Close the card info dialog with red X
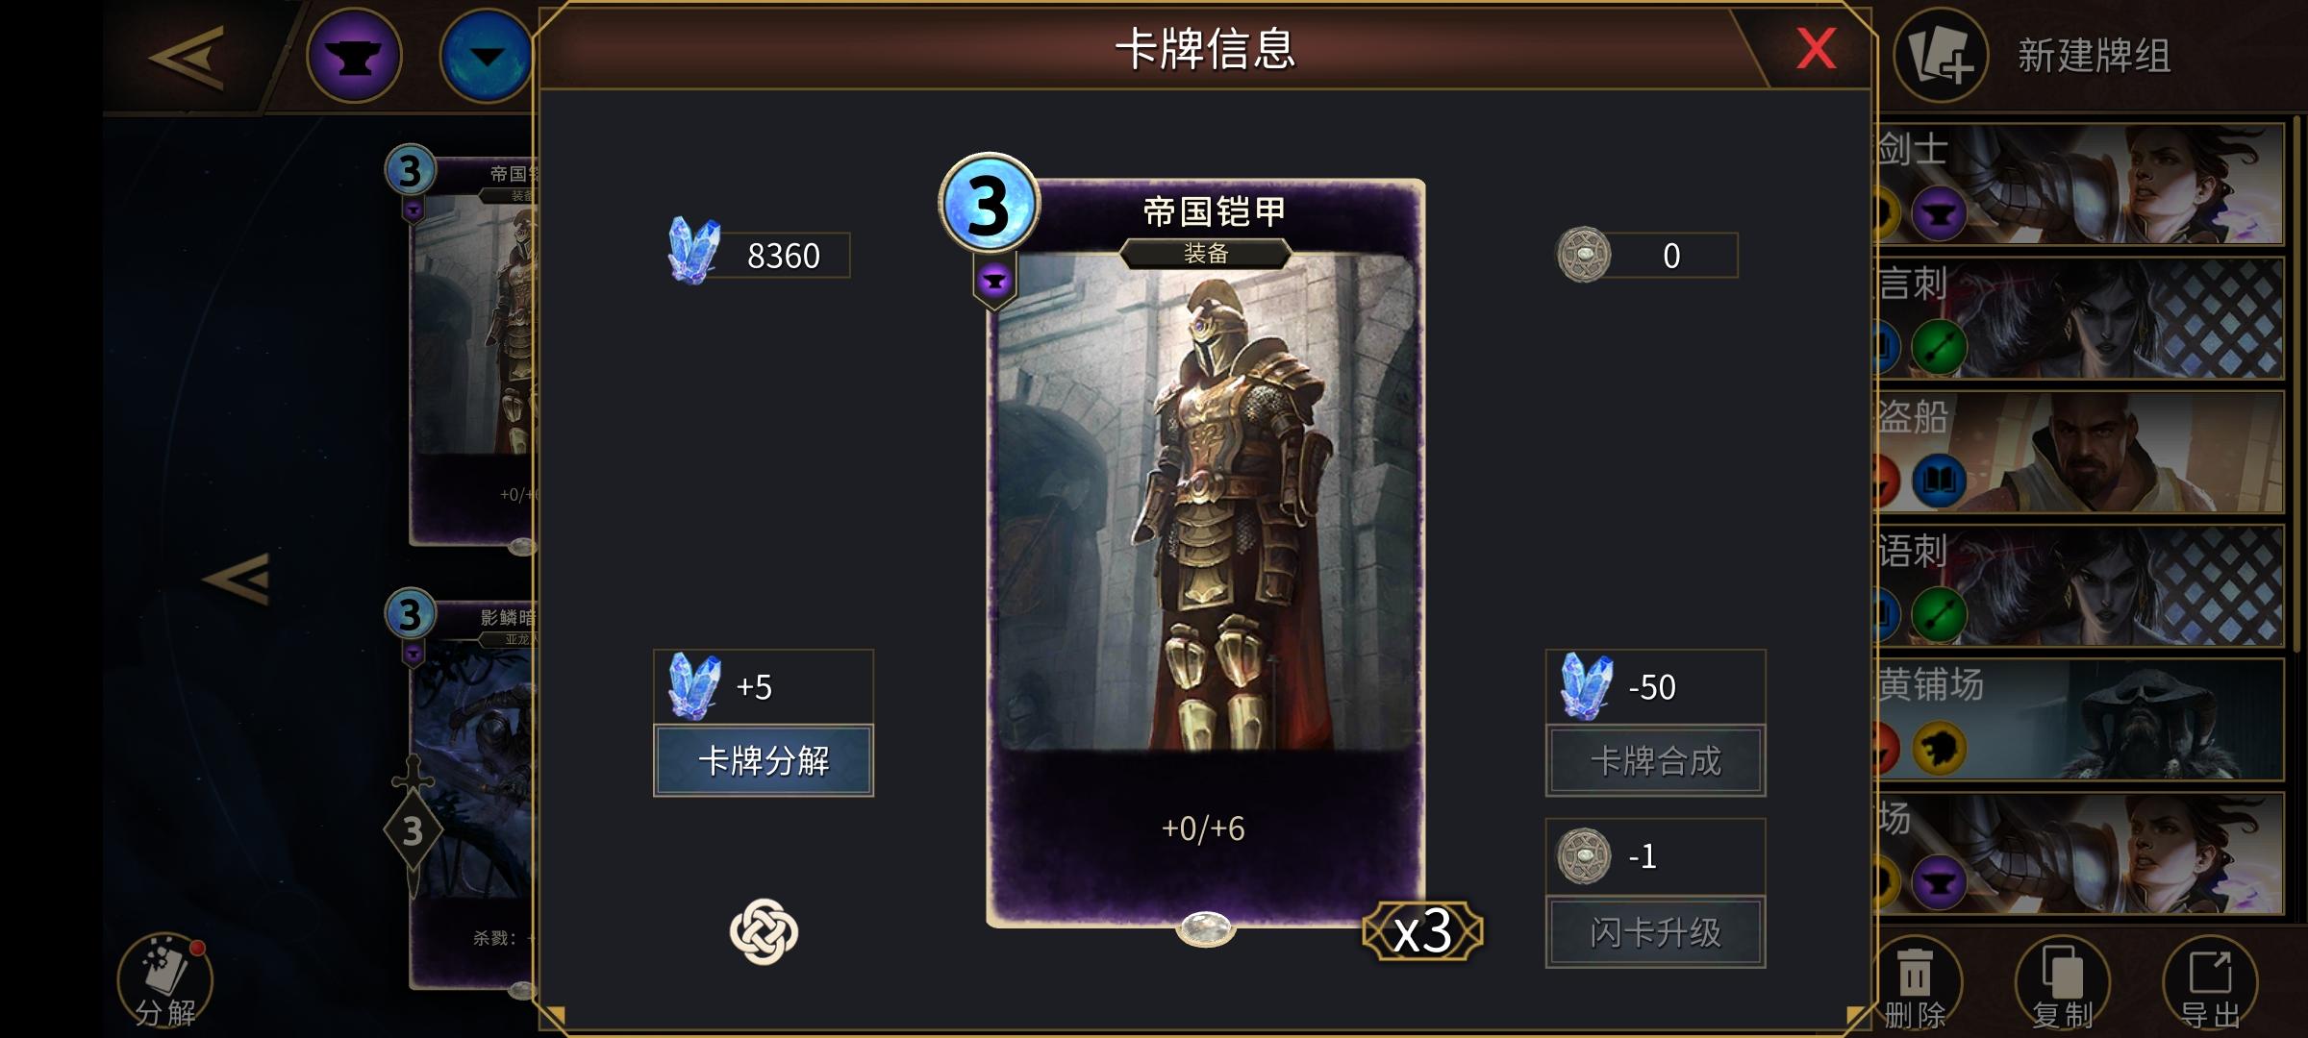Screen dimensions: 2308x1038 (x=1816, y=48)
